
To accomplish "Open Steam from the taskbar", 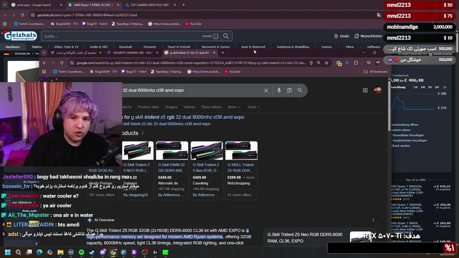I will click(x=92, y=252).
